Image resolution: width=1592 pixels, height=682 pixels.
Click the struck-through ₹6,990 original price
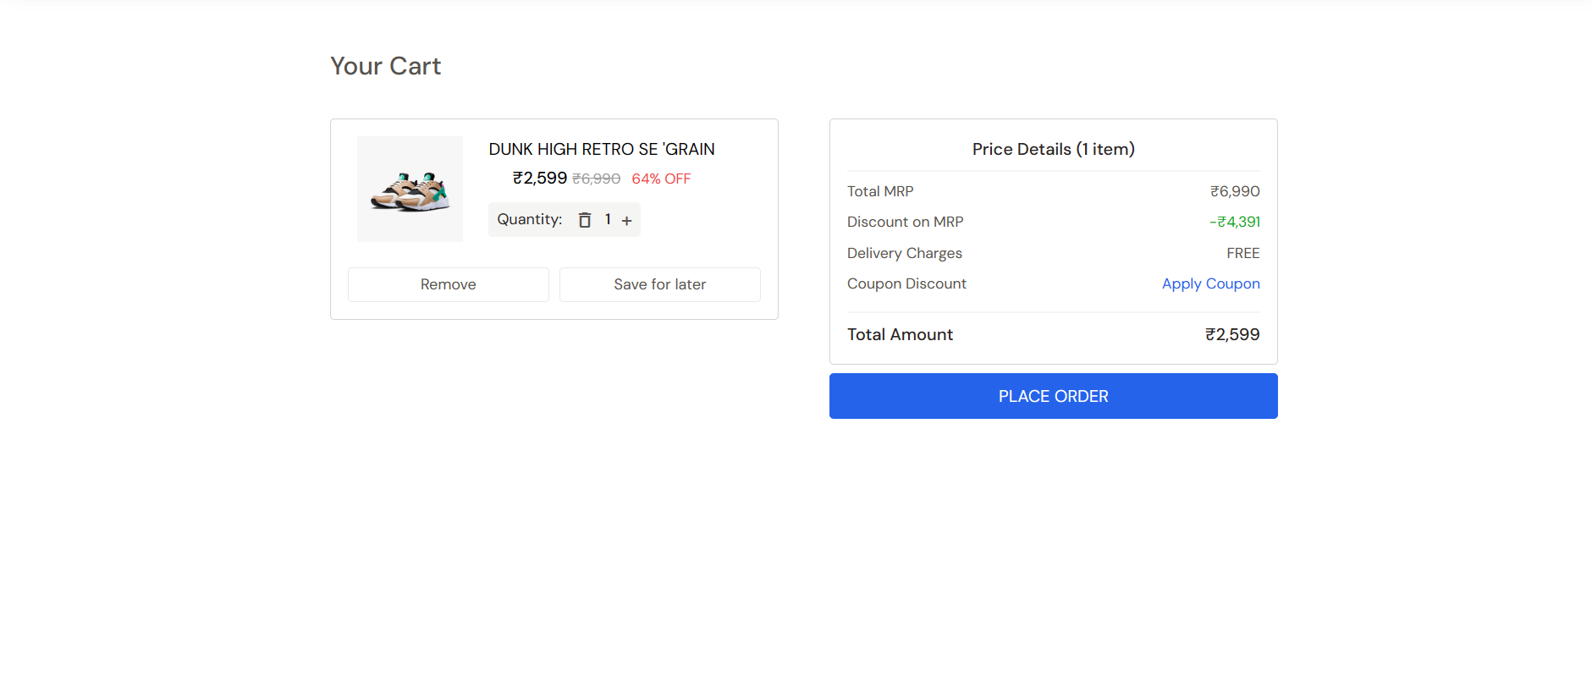coord(597,179)
